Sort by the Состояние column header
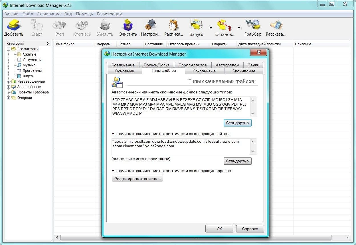The height and width of the screenshot is (245, 356). click(155, 44)
